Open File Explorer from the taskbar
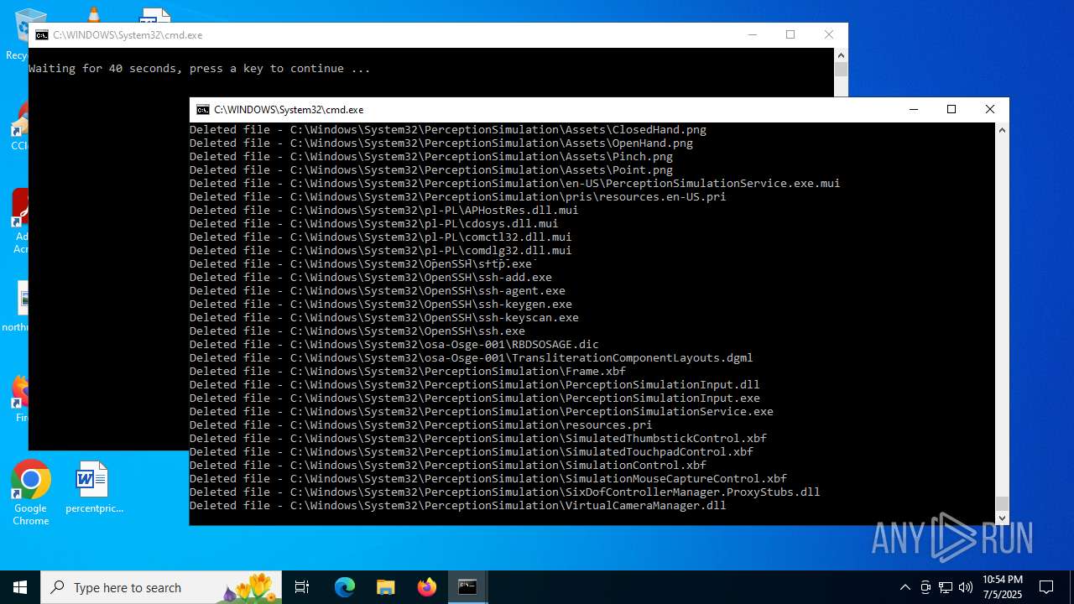Viewport: 1074px width, 604px height. (386, 587)
